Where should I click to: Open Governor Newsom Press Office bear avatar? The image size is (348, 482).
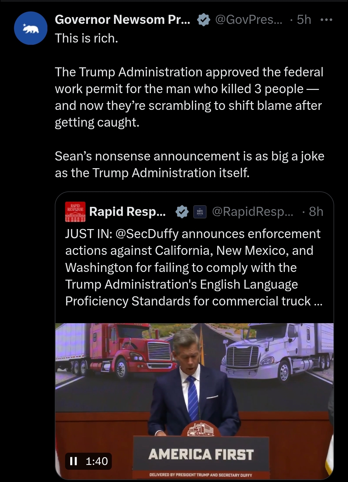pos(31,28)
